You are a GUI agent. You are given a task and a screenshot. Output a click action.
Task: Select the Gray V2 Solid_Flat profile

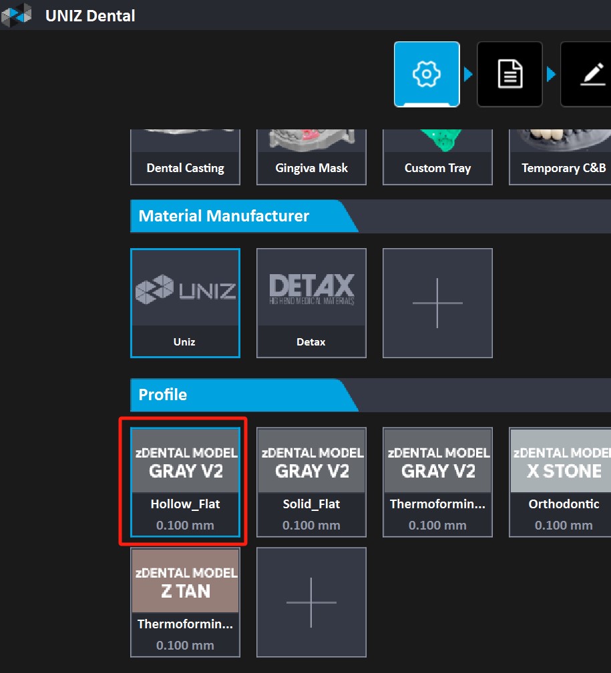coord(312,482)
